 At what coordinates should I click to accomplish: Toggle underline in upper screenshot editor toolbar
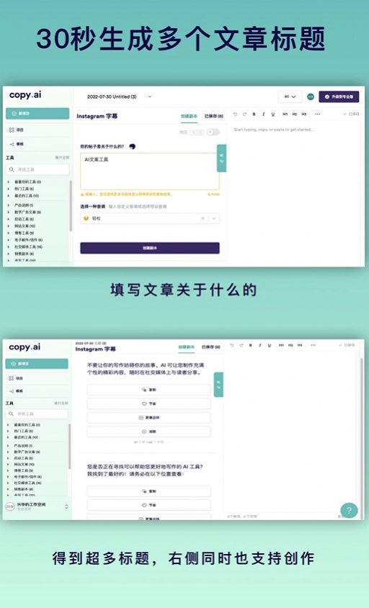(x=273, y=114)
